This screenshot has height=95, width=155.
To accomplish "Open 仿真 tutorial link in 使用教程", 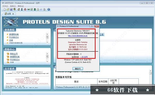I will tap(11, 40).
